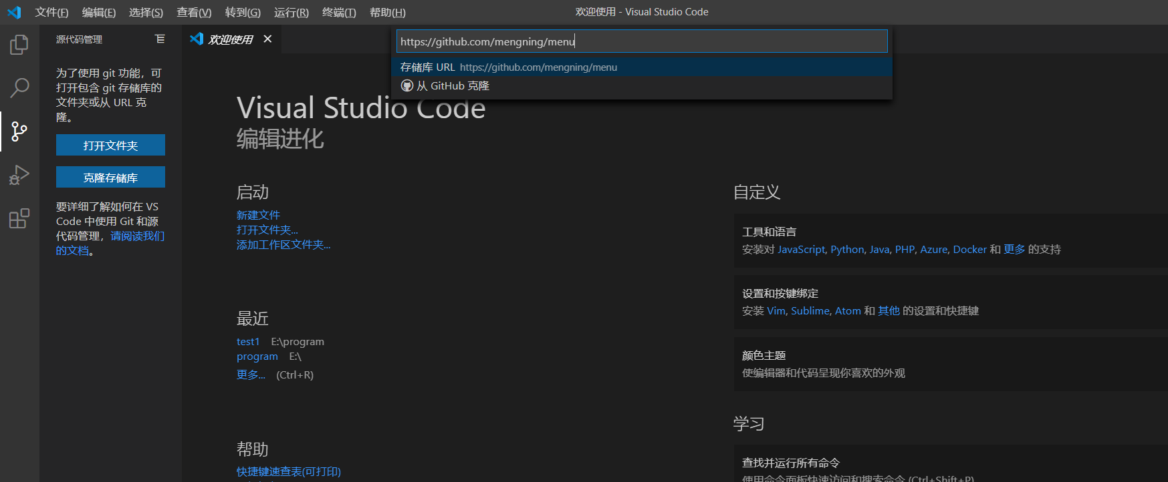
Task: Click the PHP link in 工具和语言
Action: click(x=905, y=249)
